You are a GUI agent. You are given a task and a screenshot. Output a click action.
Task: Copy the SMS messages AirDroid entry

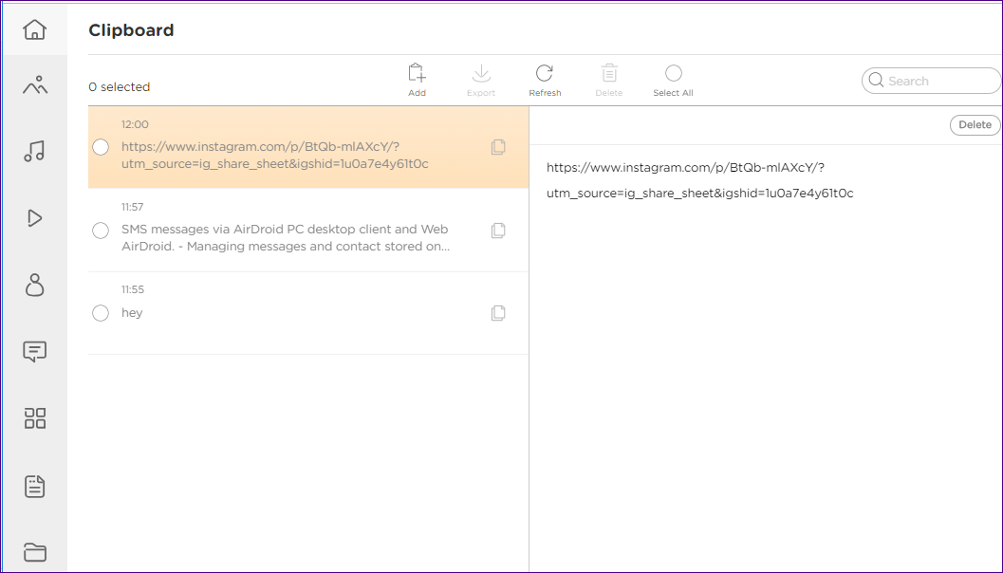tap(498, 231)
